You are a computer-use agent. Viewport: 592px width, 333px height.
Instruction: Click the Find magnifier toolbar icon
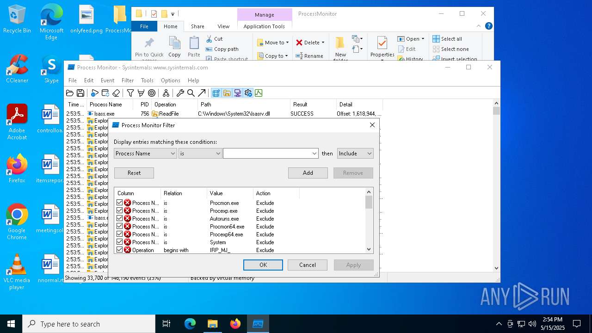click(x=191, y=93)
